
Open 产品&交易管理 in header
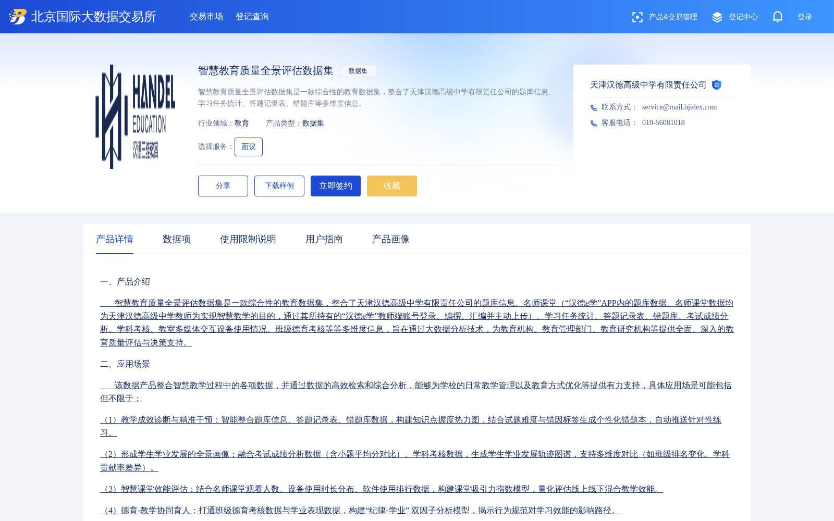coord(673,17)
